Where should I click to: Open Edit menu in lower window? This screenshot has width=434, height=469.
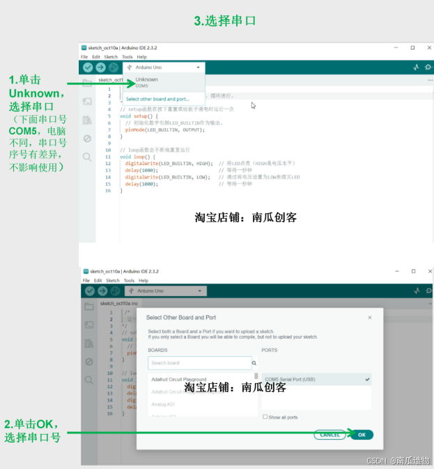pos(98,281)
